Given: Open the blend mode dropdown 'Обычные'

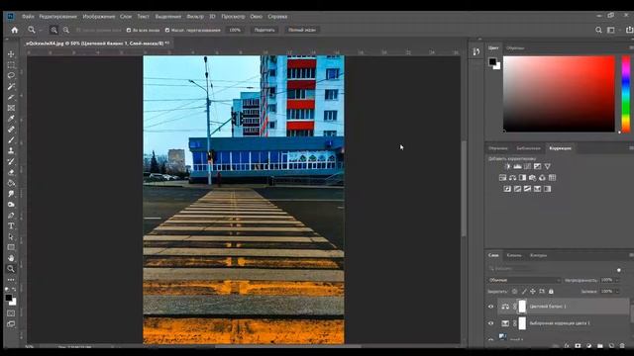Looking at the screenshot, I should (x=524, y=280).
